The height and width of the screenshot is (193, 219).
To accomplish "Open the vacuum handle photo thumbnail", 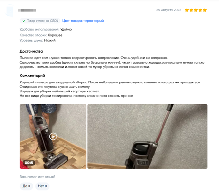I will (x=147, y=137).
